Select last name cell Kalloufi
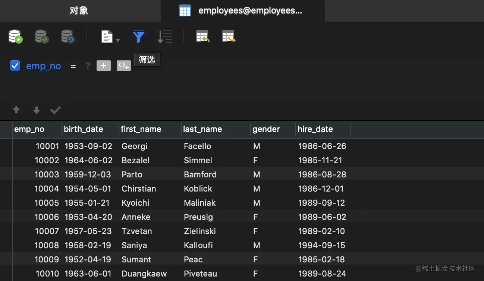 (198, 245)
